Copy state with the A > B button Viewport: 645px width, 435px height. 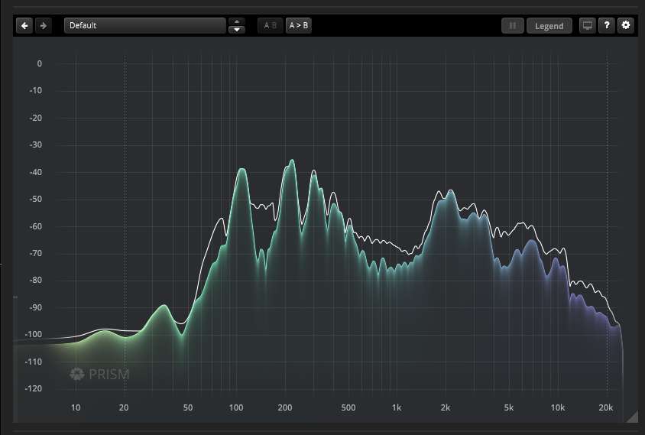(299, 26)
